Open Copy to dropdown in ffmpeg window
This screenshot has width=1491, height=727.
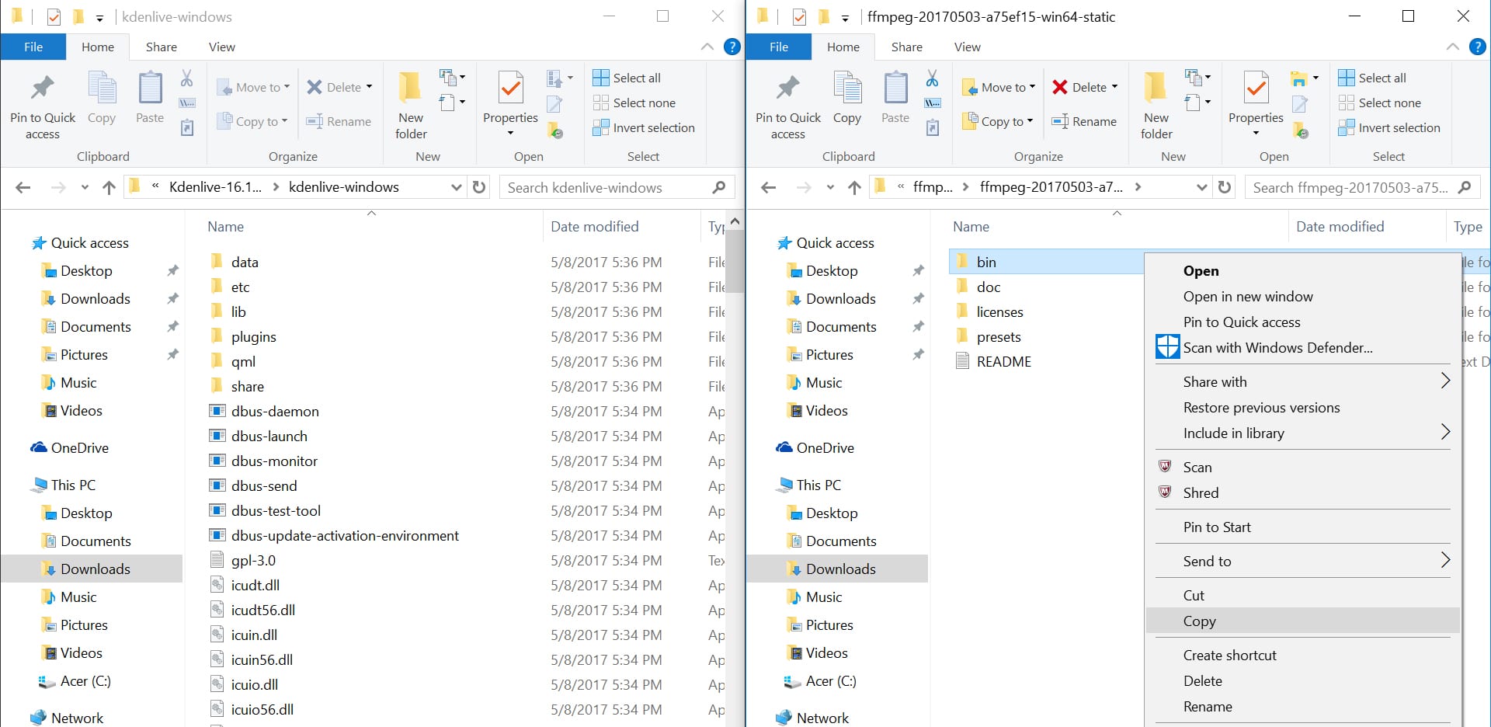[998, 121]
